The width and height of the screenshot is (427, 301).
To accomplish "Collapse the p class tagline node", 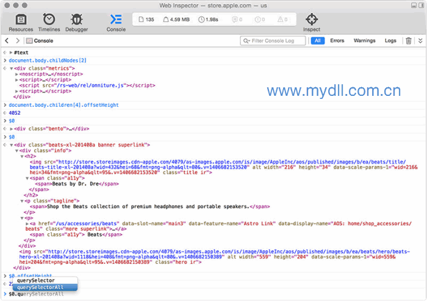I will 22,201.
